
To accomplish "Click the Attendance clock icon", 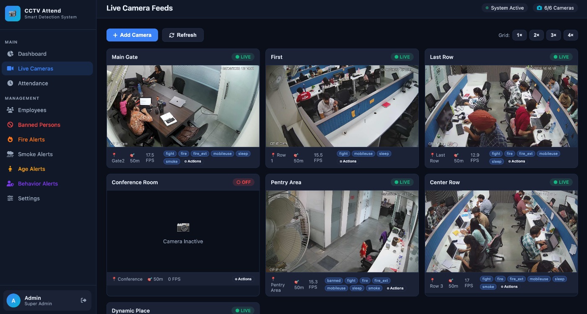I will (10, 83).
